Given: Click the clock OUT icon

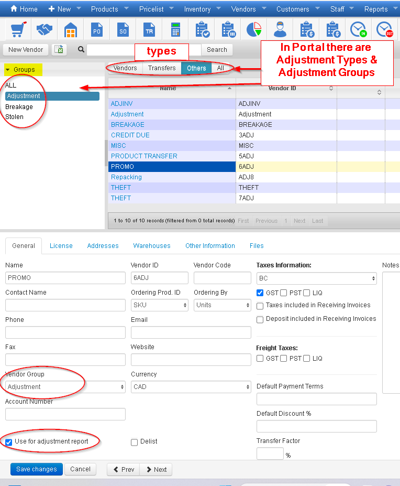Looking at the screenshot, I should pos(384,30).
